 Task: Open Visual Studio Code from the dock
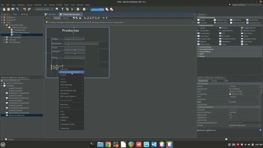(x=154, y=144)
